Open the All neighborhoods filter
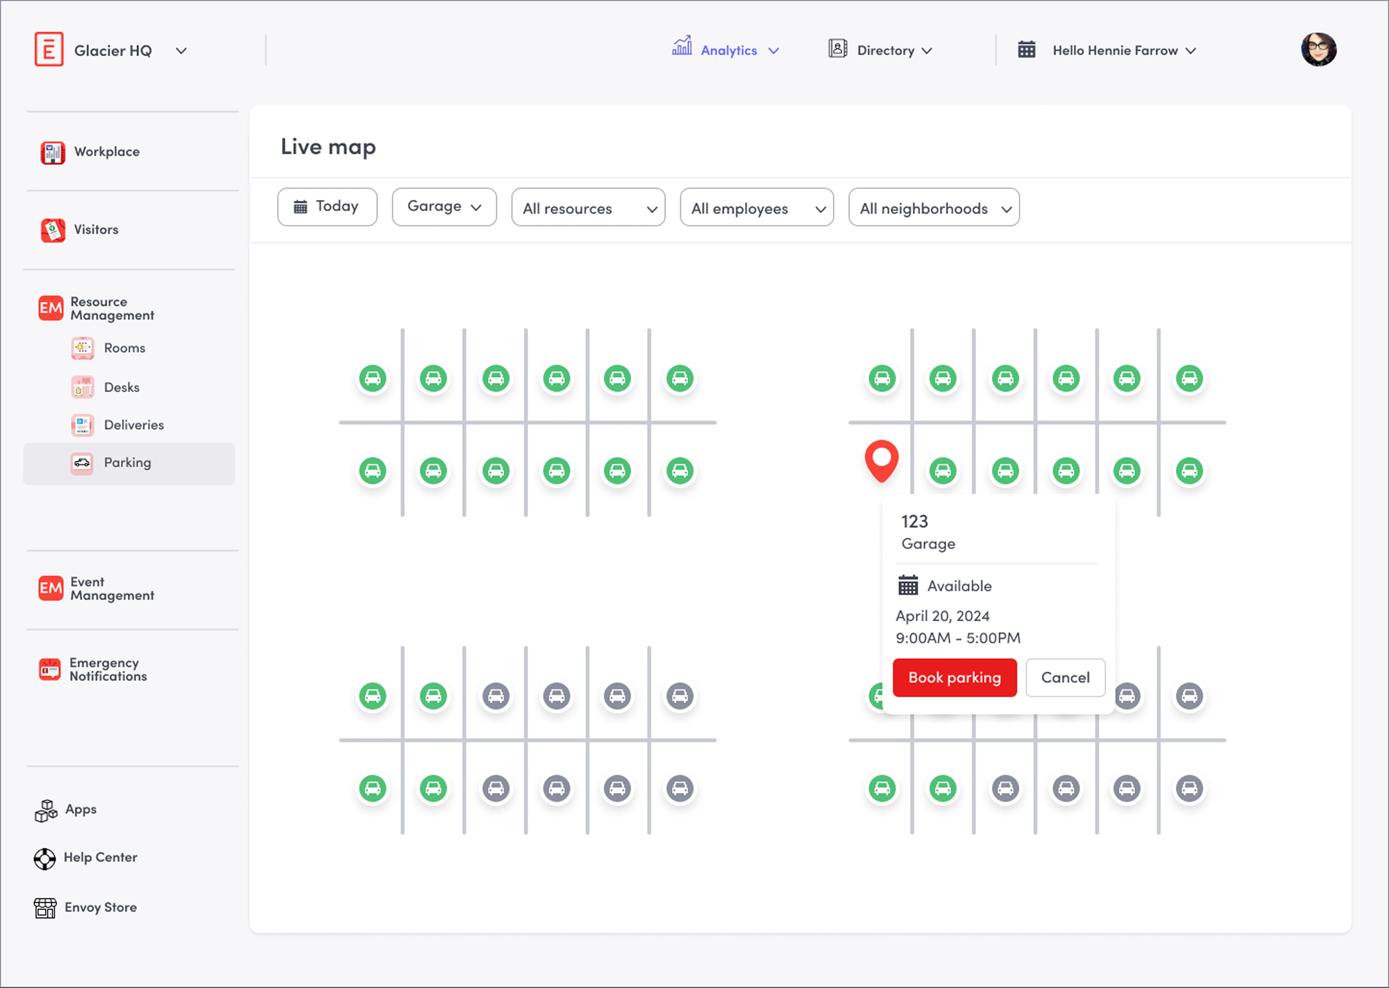Viewport: 1389px width, 988px height. pos(934,208)
